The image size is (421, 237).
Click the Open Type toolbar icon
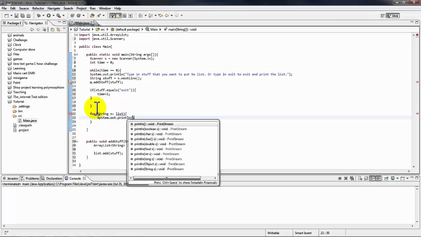coord(92,15)
